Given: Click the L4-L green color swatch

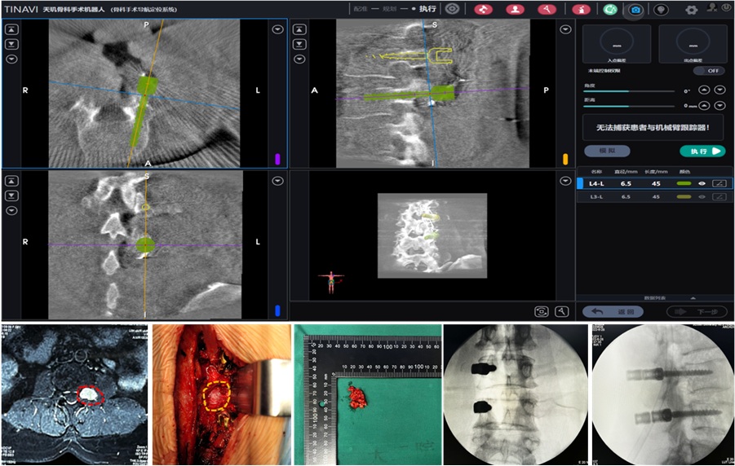Looking at the screenshot, I should (x=684, y=183).
